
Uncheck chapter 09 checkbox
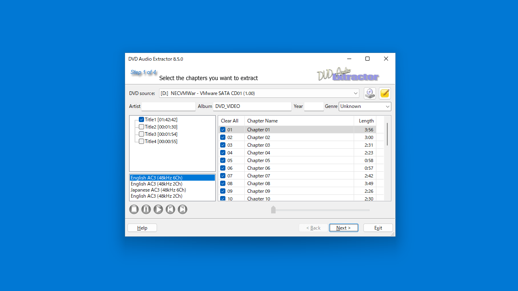pyautogui.click(x=223, y=191)
